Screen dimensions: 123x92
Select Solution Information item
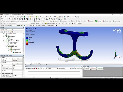[17, 48]
